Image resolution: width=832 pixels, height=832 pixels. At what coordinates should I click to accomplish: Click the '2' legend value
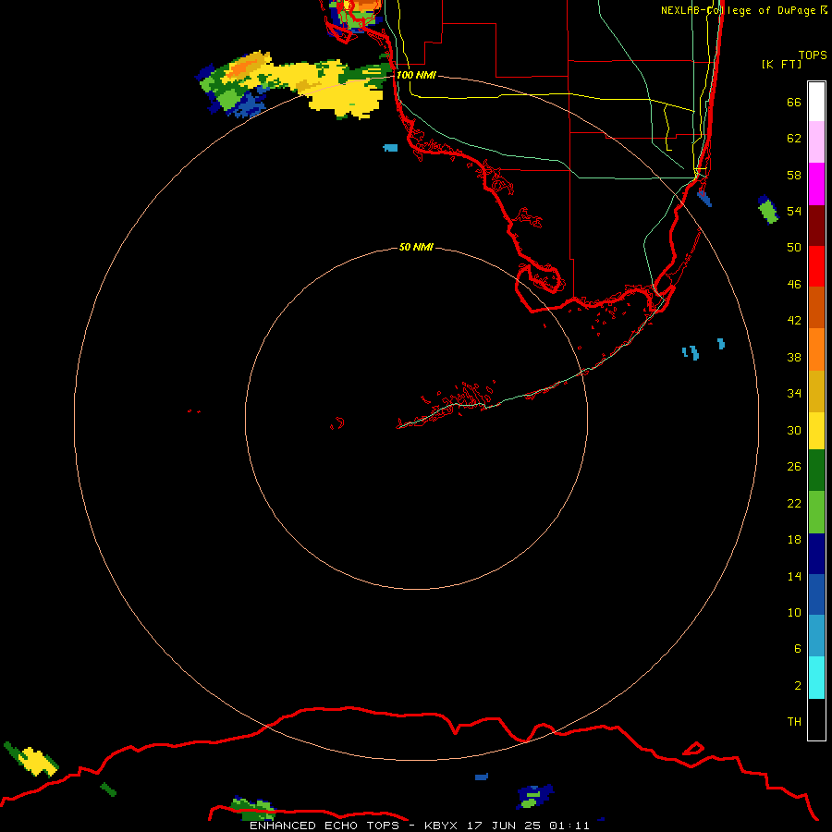[x=798, y=686]
